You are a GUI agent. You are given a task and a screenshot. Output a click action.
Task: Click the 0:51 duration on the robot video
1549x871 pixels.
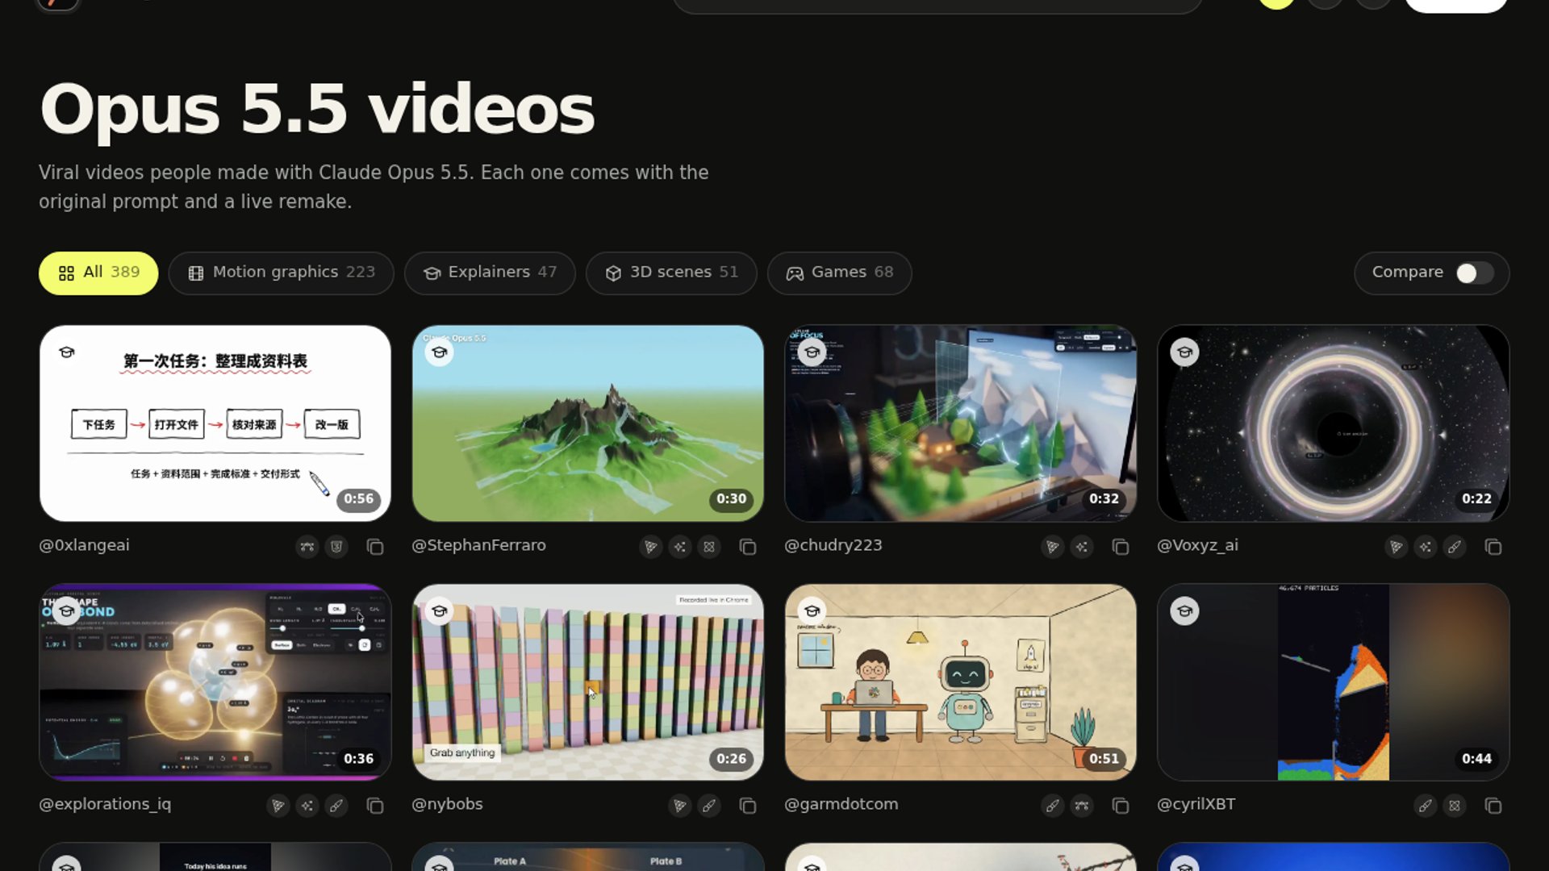tap(1104, 759)
